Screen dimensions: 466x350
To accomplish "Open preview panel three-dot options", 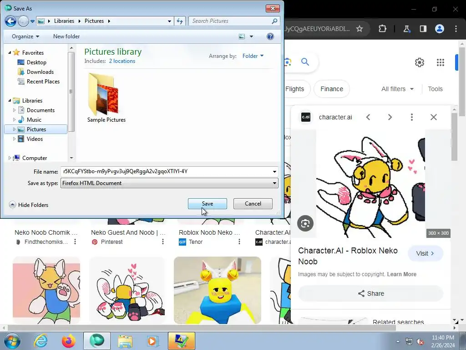I will 411,117.
